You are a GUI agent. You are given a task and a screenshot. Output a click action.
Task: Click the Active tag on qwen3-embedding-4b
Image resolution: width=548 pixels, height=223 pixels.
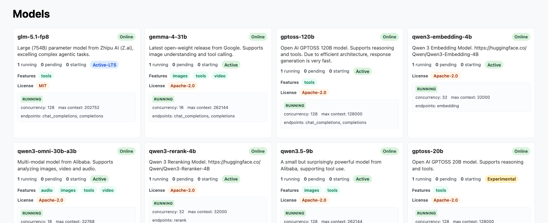click(x=494, y=65)
